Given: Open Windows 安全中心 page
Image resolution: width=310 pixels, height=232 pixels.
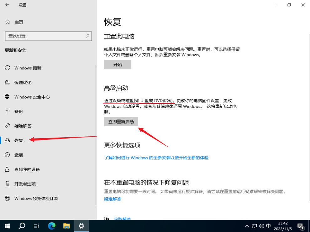Looking at the screenshot, I should 32,97.
